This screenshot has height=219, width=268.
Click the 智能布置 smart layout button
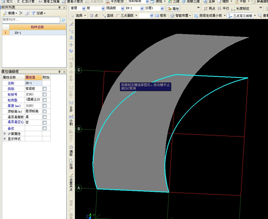point(181,16)
